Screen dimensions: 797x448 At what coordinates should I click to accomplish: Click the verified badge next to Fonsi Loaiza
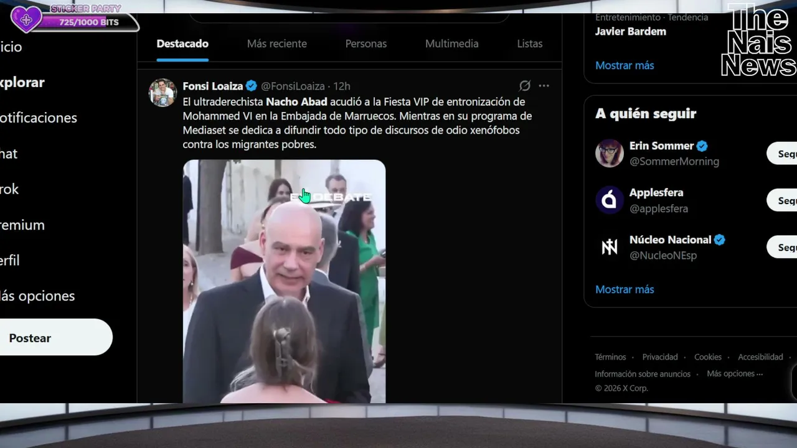tap(252, 86)
